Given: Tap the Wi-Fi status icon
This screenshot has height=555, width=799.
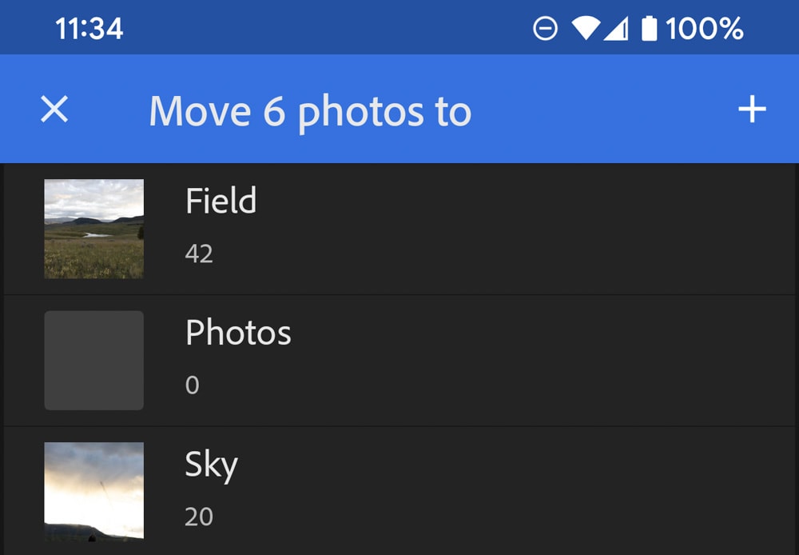Looking at the screenshot, I should point(585,29).
